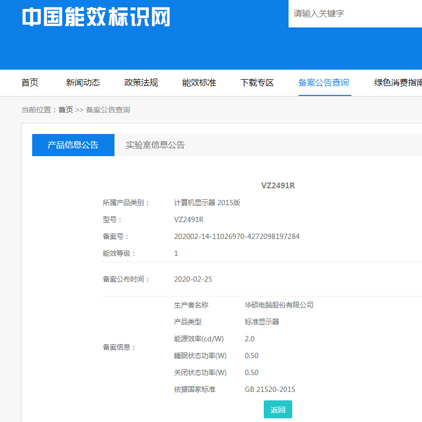Click the 备案信息： label
This screenshot has height=422, width=422.
click(x=119, y=348)
